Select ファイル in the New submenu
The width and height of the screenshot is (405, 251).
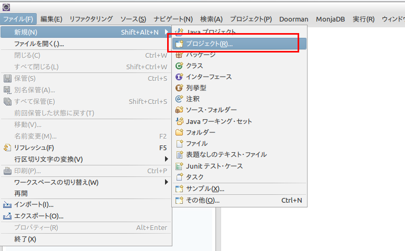tap(239, 143)
